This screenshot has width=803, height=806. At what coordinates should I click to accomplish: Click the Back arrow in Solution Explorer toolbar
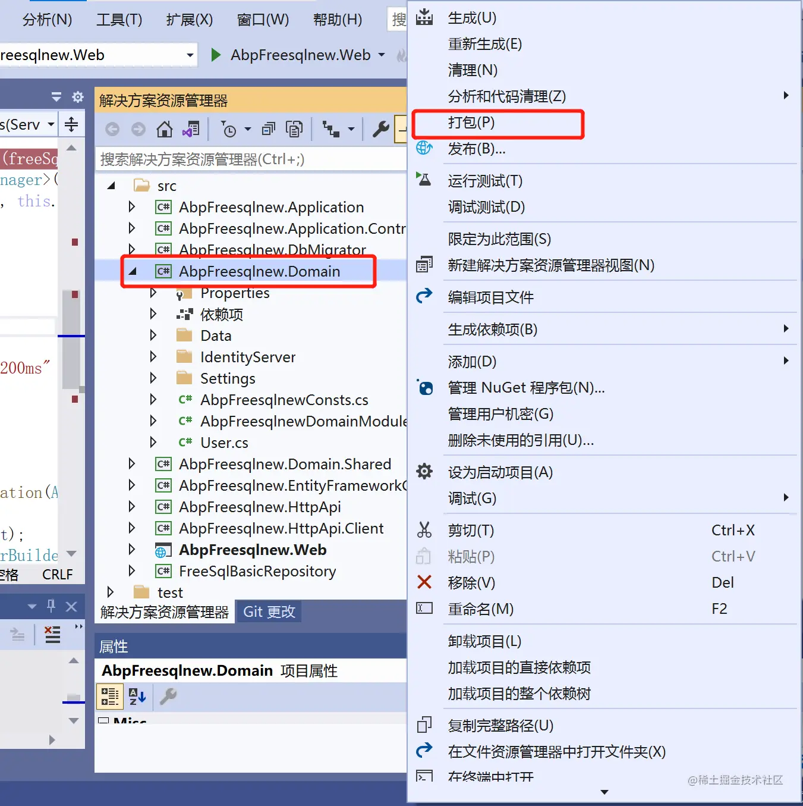112,129
